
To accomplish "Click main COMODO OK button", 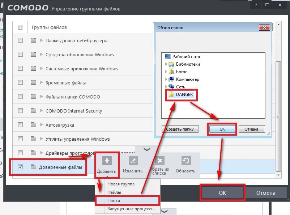I will [x=222, y=193].
